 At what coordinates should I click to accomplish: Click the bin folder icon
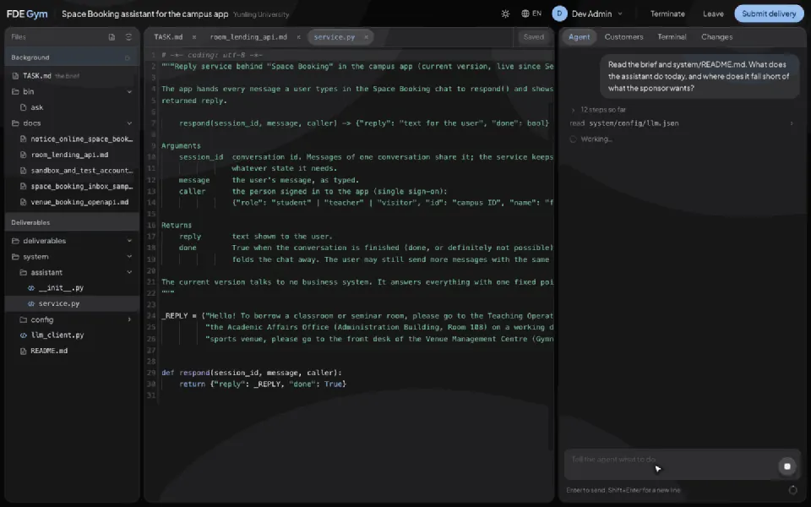pyautogui.click(x=15, y=91)
